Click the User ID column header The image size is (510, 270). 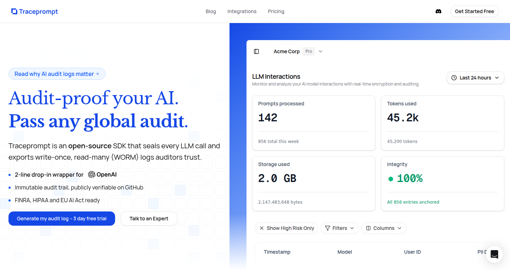412,252
